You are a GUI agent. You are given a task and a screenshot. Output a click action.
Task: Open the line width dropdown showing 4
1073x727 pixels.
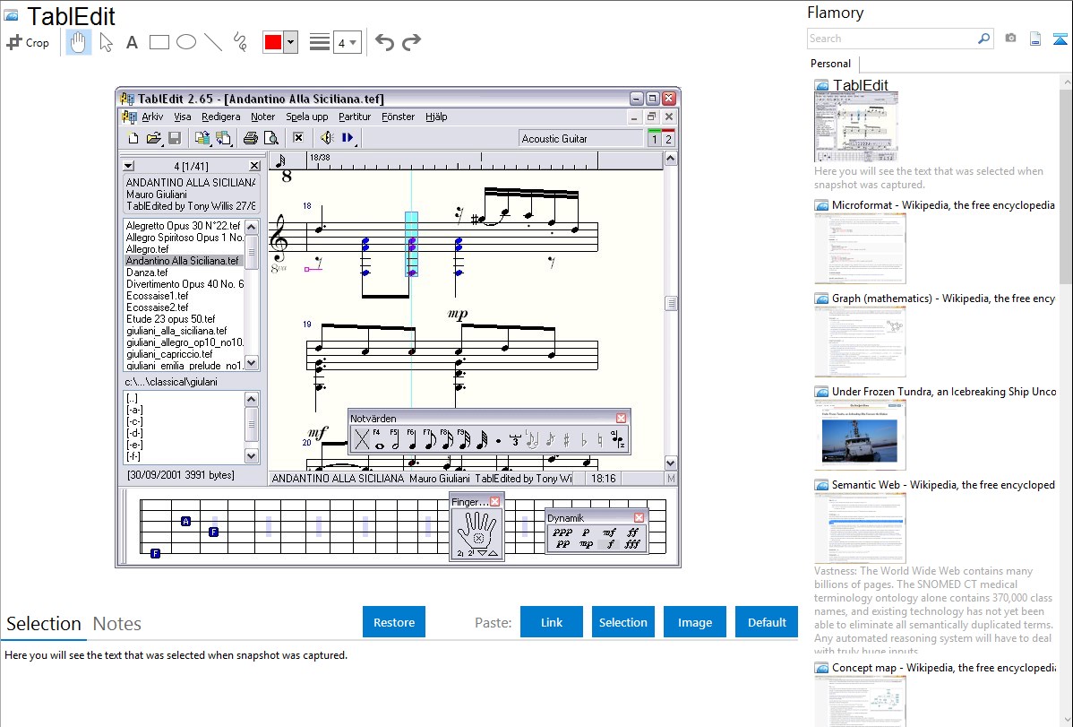347,43
